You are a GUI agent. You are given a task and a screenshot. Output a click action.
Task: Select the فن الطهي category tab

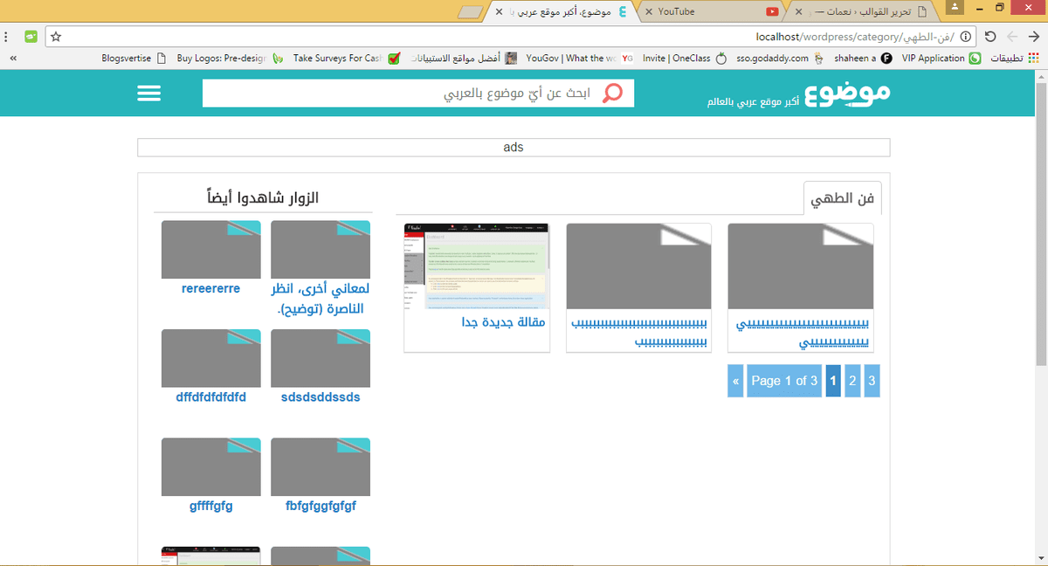point(843,199)
